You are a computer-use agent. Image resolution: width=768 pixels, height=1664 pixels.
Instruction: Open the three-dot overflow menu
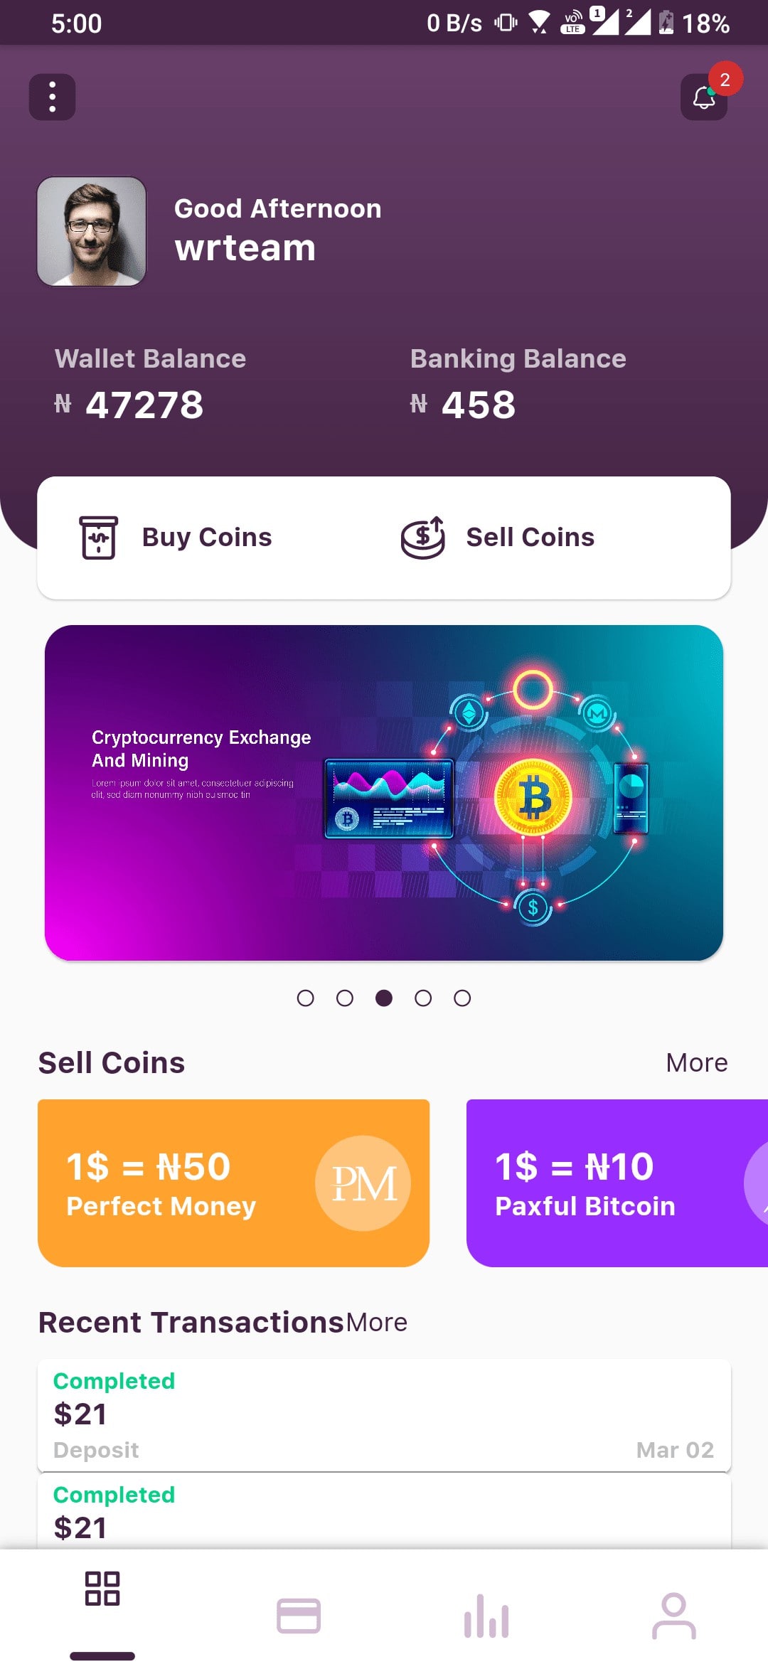pyautogui.click(x=52, y=97)
